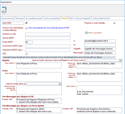This screenshot has height=114, width=125.
Task: Open Copia ed incolla valore (2) dropdown
Action: coord(60,84)
